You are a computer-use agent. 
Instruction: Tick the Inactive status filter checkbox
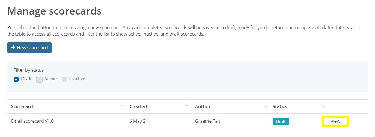coord(64,79)
